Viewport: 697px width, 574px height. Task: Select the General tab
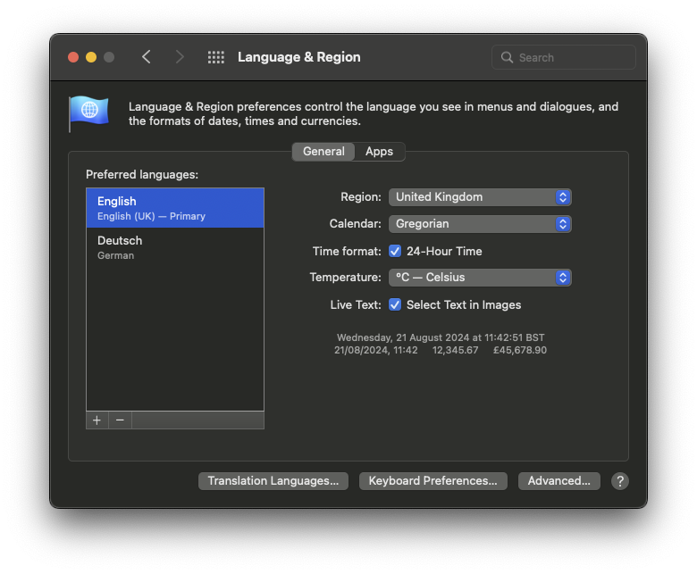[x=323, y=152]
